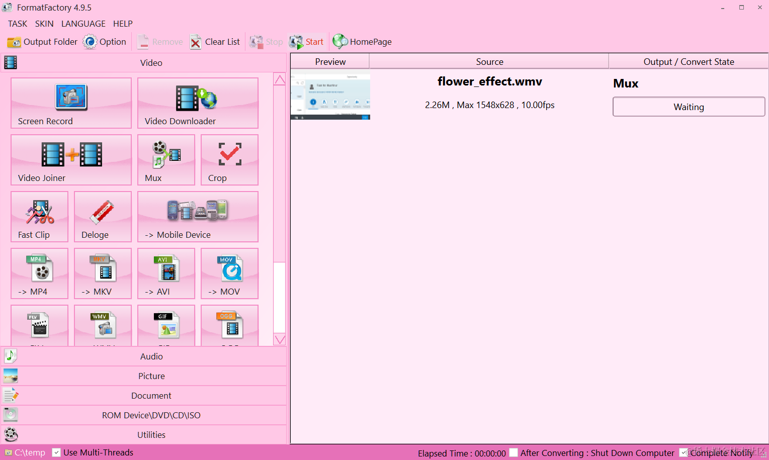The height and width of the screenshot is (460, 769).
Task: Open the HELP menu
Action: pos(123,24)
